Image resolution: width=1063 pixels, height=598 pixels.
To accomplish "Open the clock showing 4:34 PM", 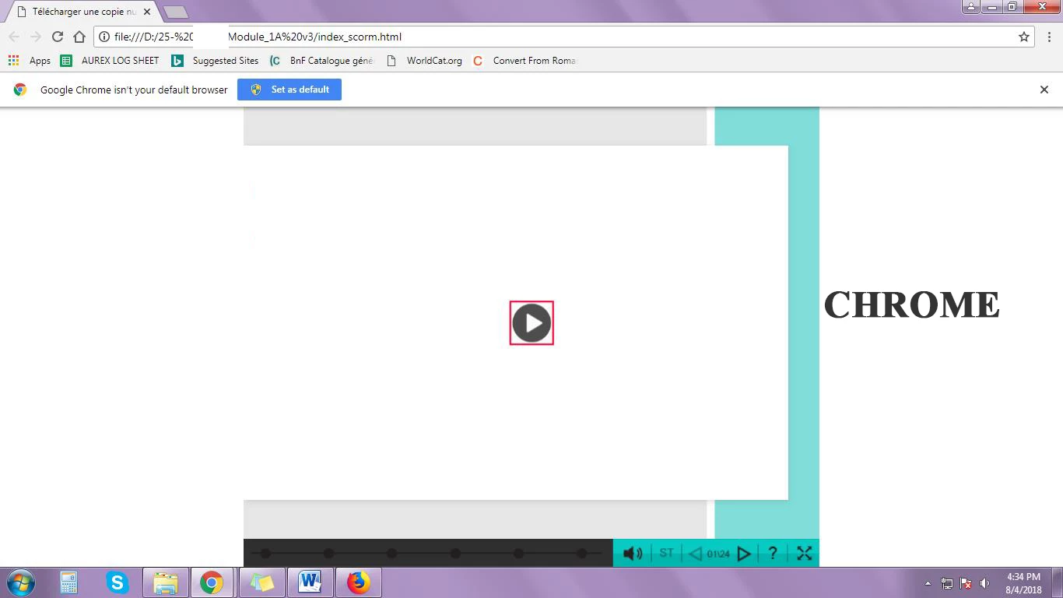I will coord(1023,583).
